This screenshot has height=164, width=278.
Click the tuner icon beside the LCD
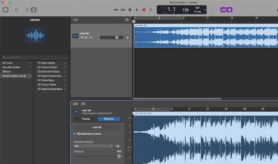[212, 10]
